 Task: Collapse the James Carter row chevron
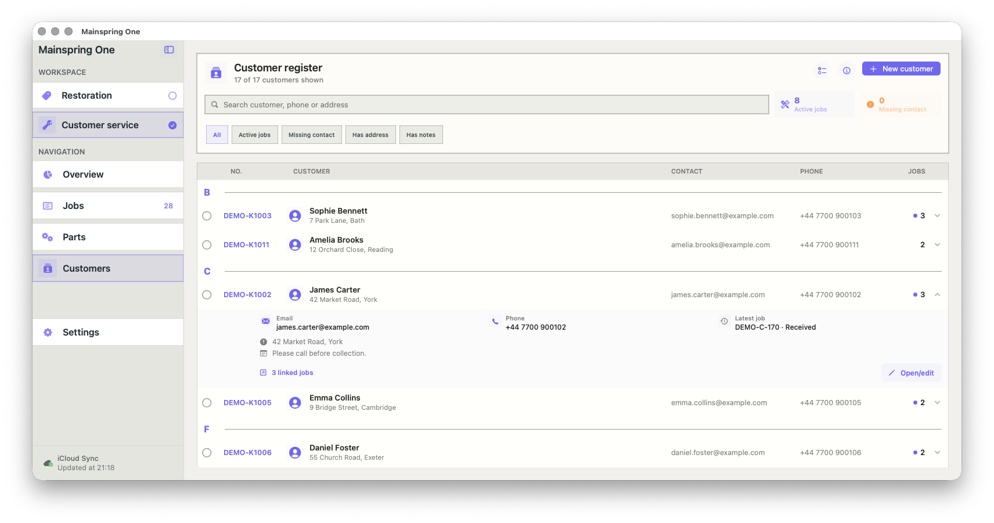937,295
